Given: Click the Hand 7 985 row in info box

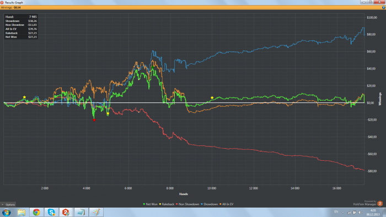Looking at the screenshot, I should pyautogui.click(x=21, y=17).
